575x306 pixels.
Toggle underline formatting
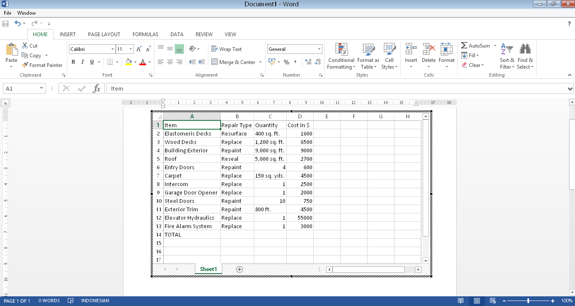click(92, 62)
